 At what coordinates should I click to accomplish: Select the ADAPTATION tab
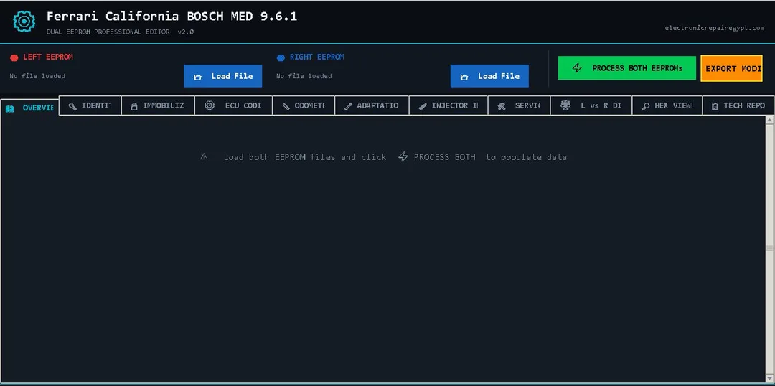click(x=372, y=105)
